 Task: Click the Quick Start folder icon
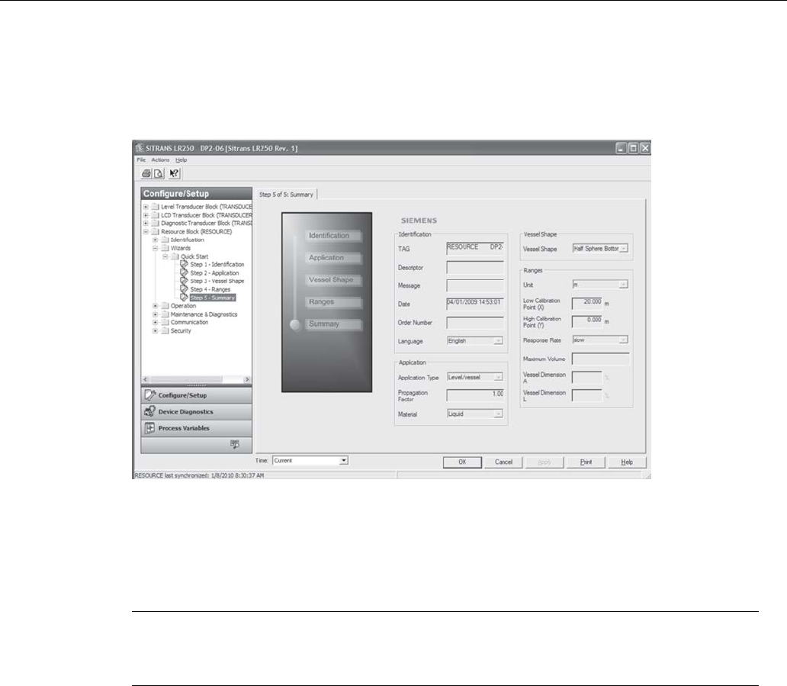tap(175, 256)
